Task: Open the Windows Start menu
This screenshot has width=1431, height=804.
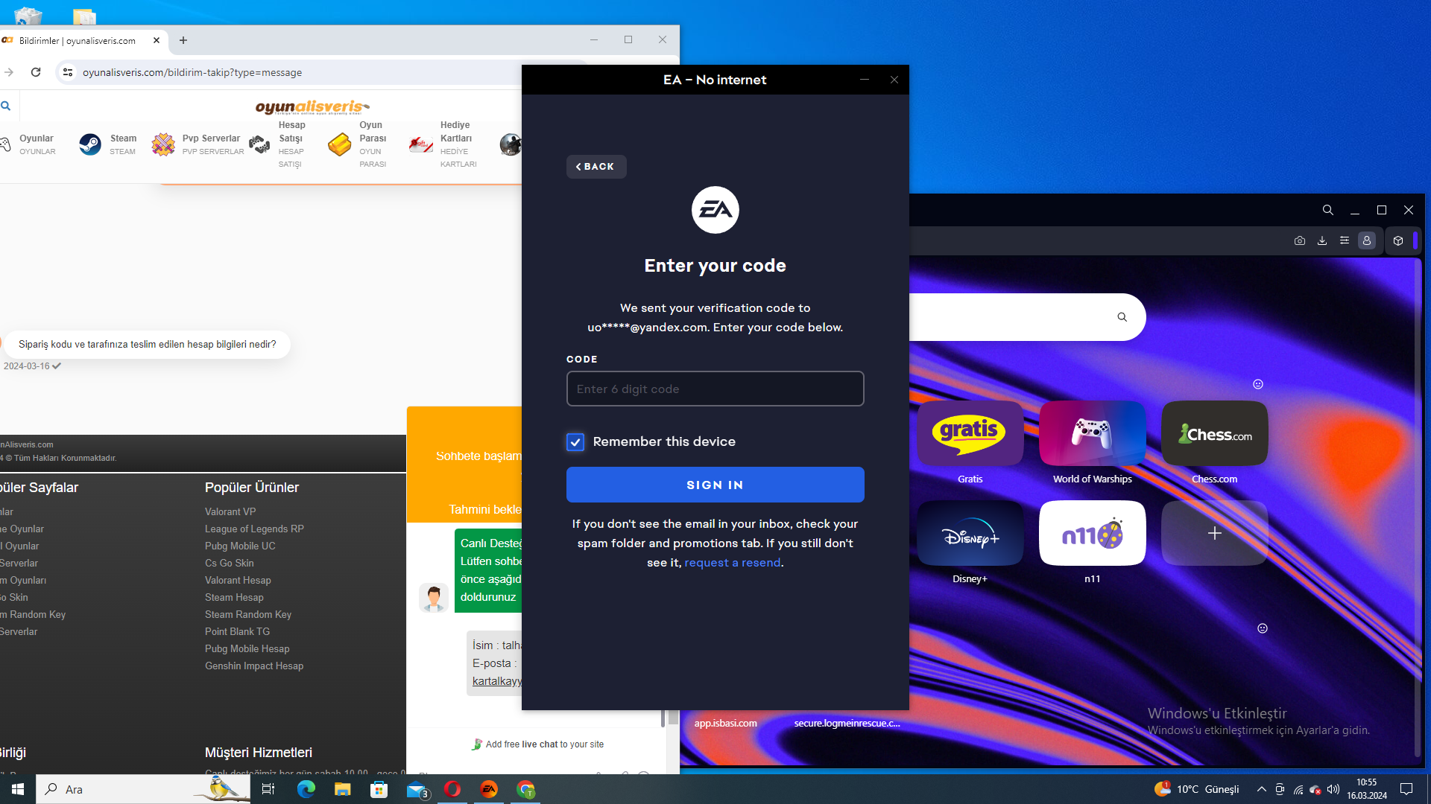Action: [x=18, y=789]
